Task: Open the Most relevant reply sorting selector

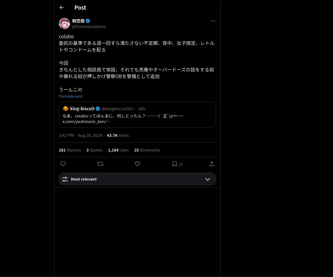Action: (x=137, y=179)
